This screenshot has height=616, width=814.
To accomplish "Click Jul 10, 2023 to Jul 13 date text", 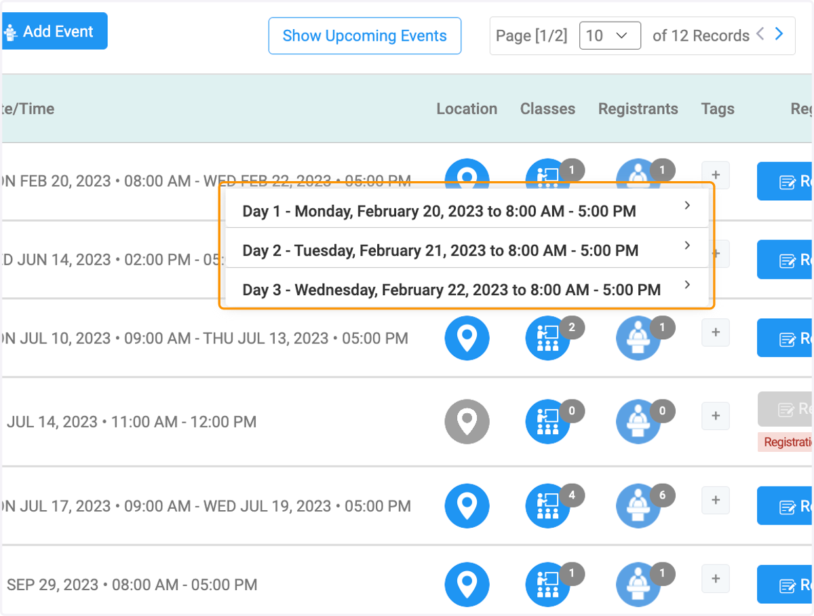I will 205,338.
